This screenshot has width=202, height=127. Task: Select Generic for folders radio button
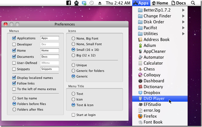pyautogui.click(x=73, y=71)
